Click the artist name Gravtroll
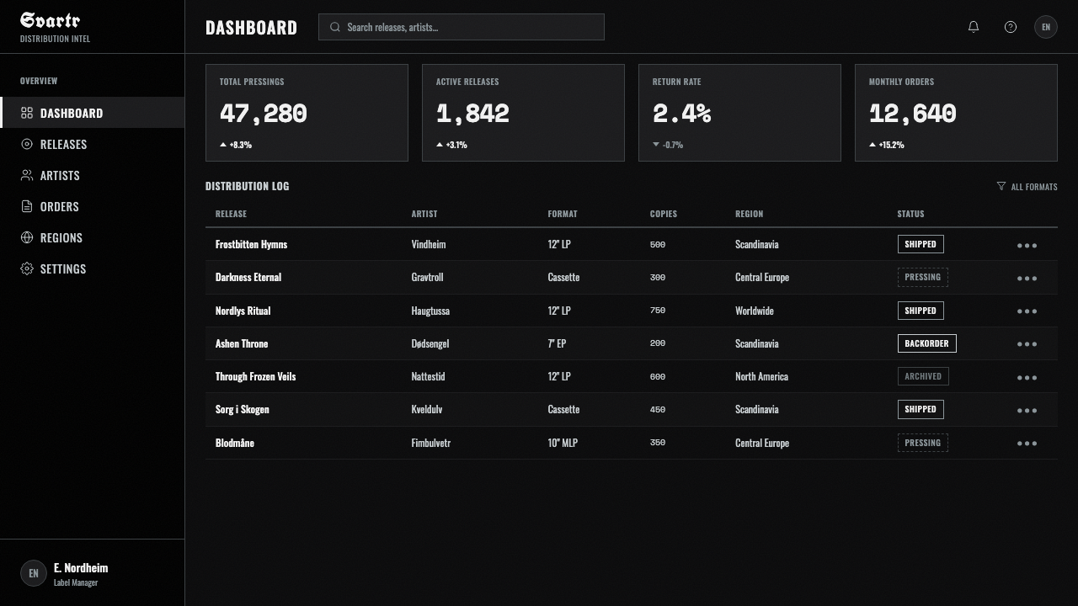The image size is (1078, 606). [x=427, y=277]
